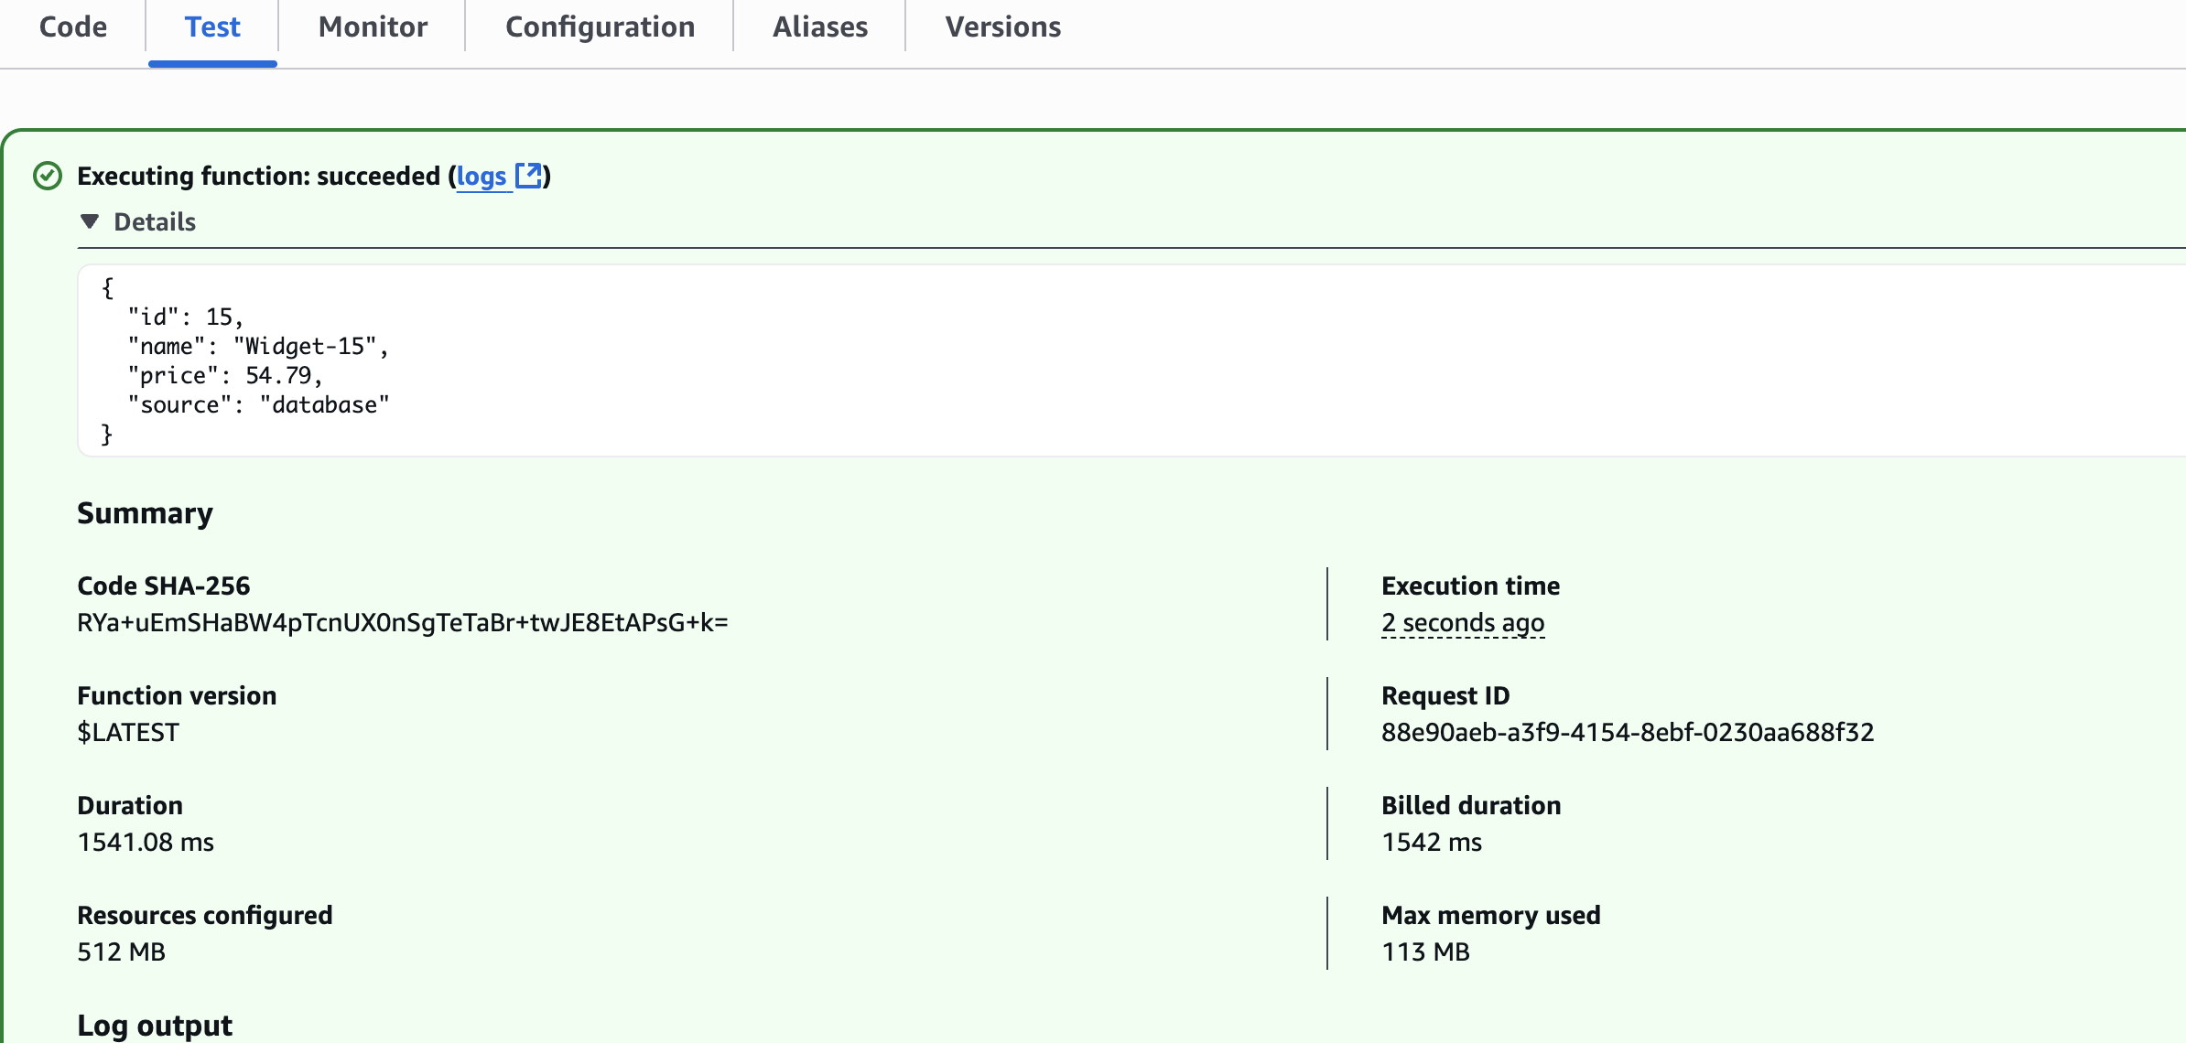The height and width of the screenshot is (1043, 2186).
Task: Click inside the JSON response output box
Action: point(1098,360)
